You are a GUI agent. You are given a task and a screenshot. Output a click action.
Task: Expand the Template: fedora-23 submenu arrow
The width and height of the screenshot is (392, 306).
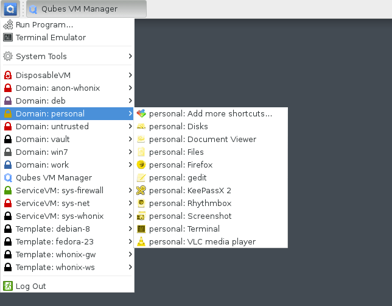click(130, 241)
